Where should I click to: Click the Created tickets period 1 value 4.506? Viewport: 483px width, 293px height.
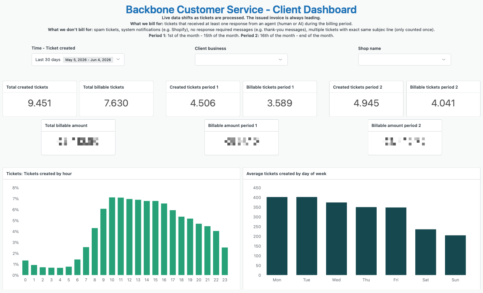coord(203,103)
